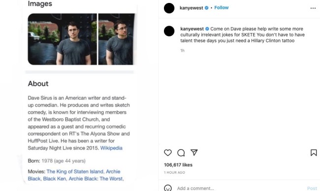Open the first Dave Sirus image thumbnail
Screen dimensions: 320x191
[62, 39]
